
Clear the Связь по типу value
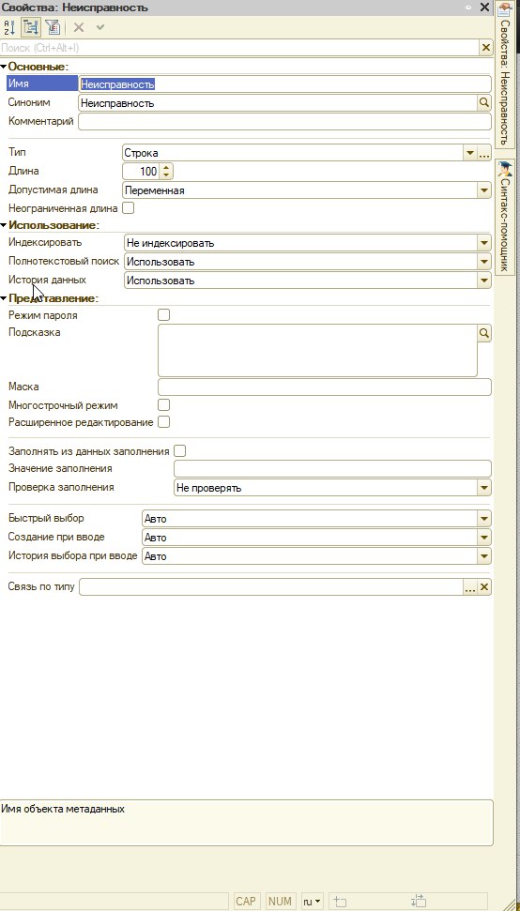pos(484,587)
